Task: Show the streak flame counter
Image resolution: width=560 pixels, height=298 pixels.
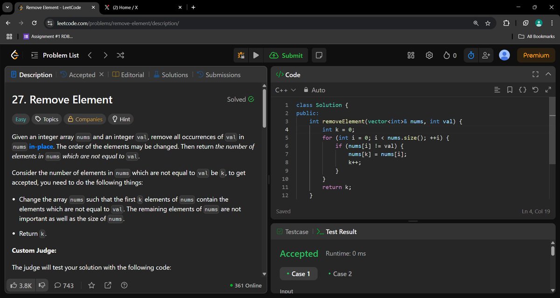Action: coord(450,55)
